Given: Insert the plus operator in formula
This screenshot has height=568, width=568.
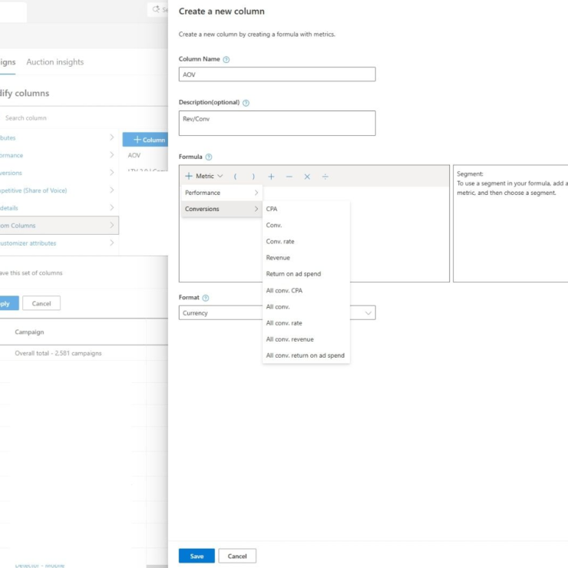Looking at the screenshot, I should [271, 177].
